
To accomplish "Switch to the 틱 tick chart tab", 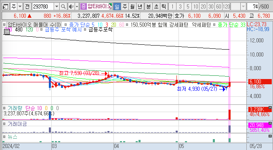I will [x=164, y=6].
